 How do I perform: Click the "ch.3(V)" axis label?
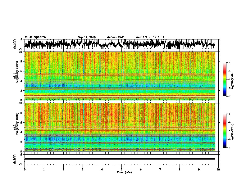(x=15, y=159)
